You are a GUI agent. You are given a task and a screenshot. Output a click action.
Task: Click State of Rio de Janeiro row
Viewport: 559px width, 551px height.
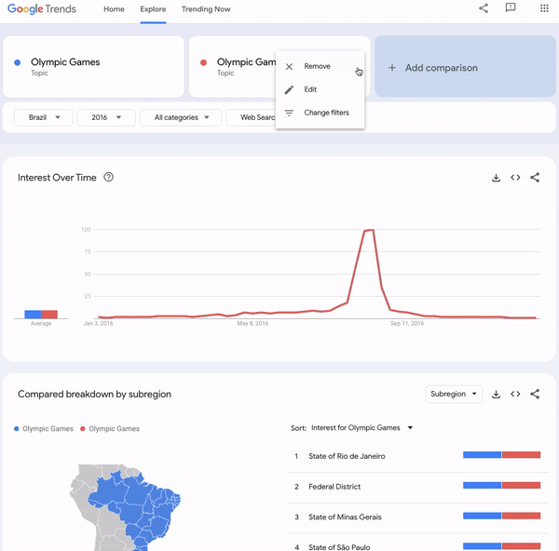[417, 456]
